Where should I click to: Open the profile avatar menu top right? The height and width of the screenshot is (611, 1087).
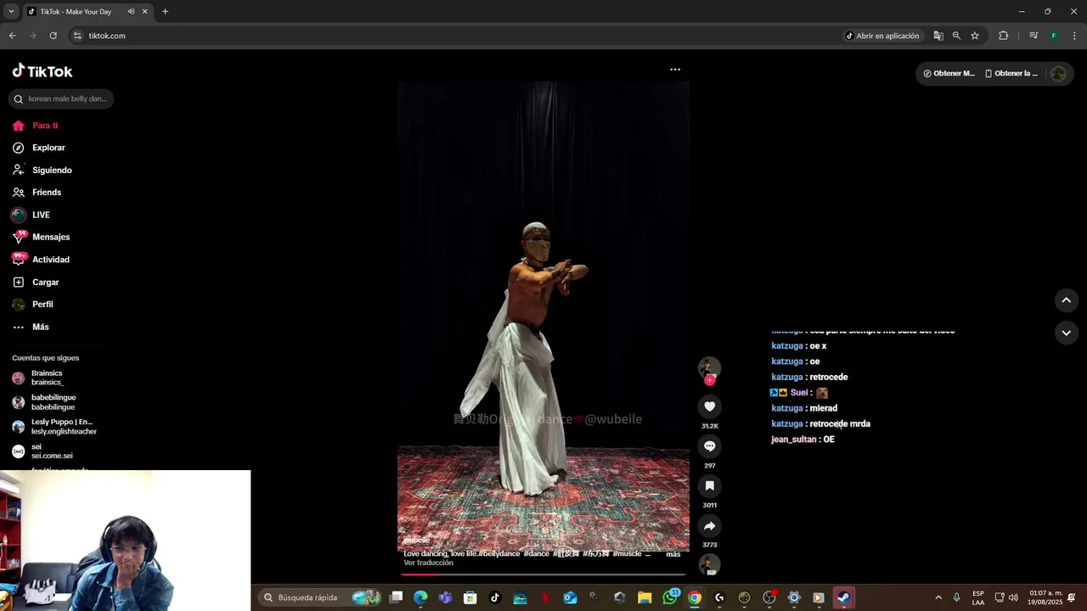point(1058,74)
